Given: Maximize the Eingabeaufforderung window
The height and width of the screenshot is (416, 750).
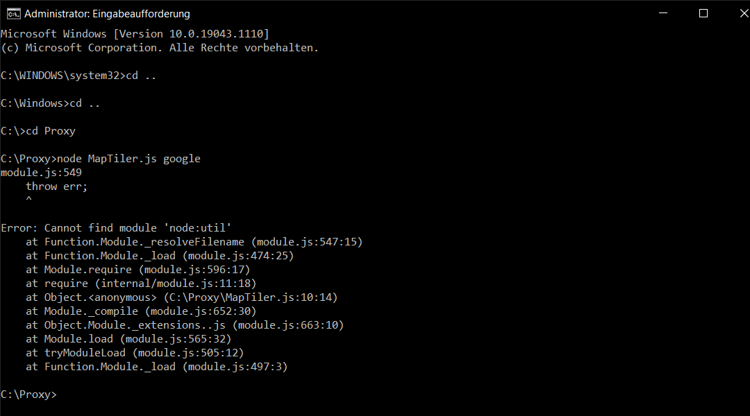Looking at the screenshot, I should [703, 13].
